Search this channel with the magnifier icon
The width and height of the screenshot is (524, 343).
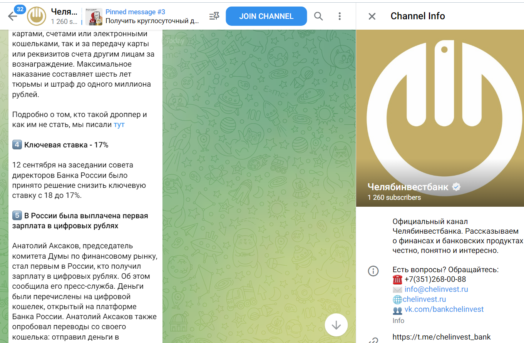[x=318, y=16]
